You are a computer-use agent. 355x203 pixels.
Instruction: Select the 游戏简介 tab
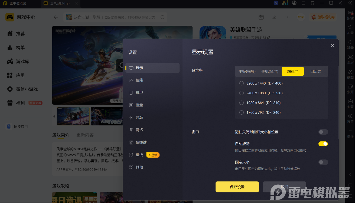[61, 135]
